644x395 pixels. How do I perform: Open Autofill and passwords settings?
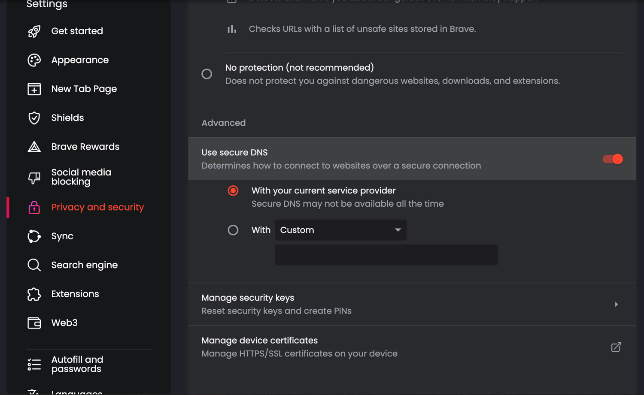(77, 364)
